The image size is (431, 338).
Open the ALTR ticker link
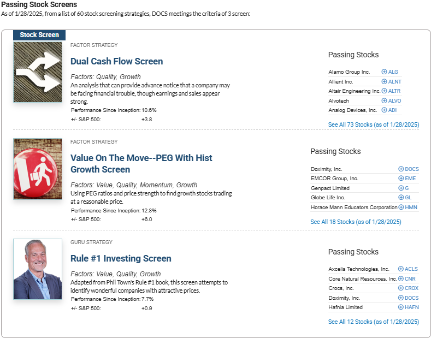[394, 91]
